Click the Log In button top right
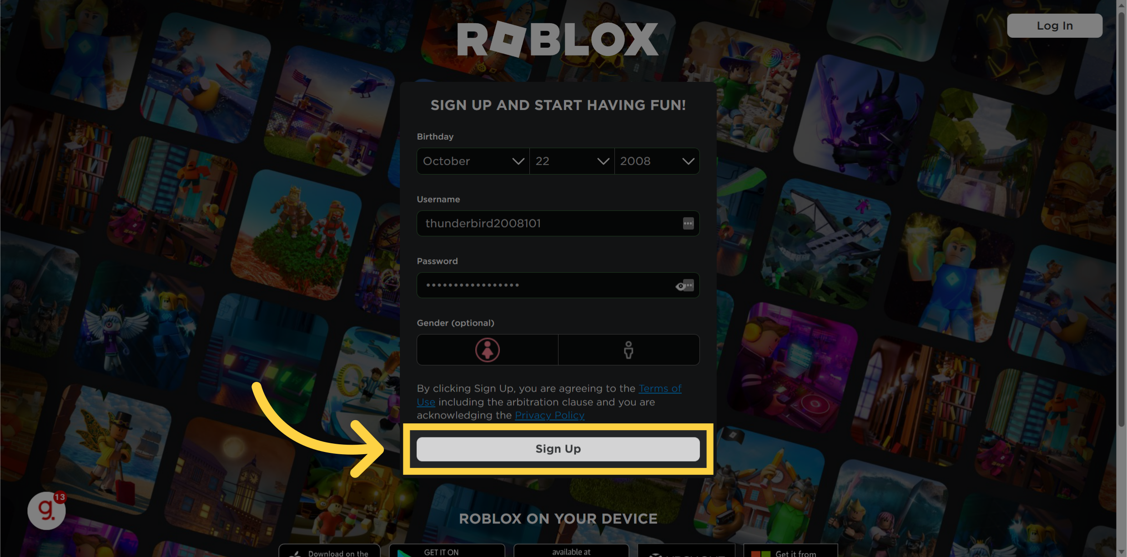 (1054, 25)
